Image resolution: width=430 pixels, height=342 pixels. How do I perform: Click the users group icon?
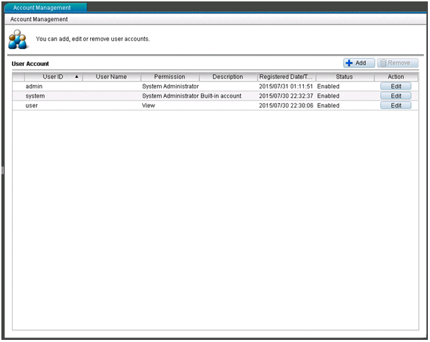[18, 39]
